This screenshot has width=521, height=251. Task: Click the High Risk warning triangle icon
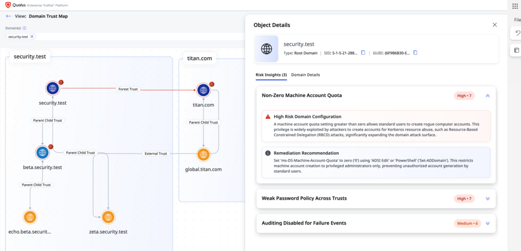(x=268, y=117)
